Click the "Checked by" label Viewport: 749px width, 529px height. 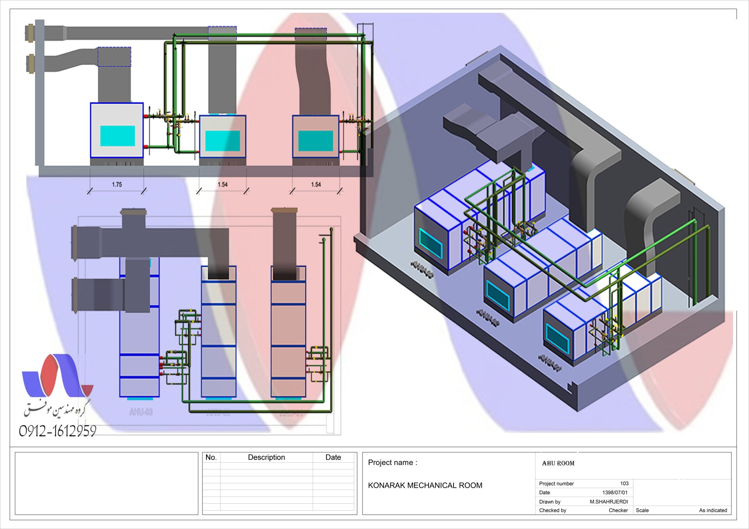[x=553, y=510]
